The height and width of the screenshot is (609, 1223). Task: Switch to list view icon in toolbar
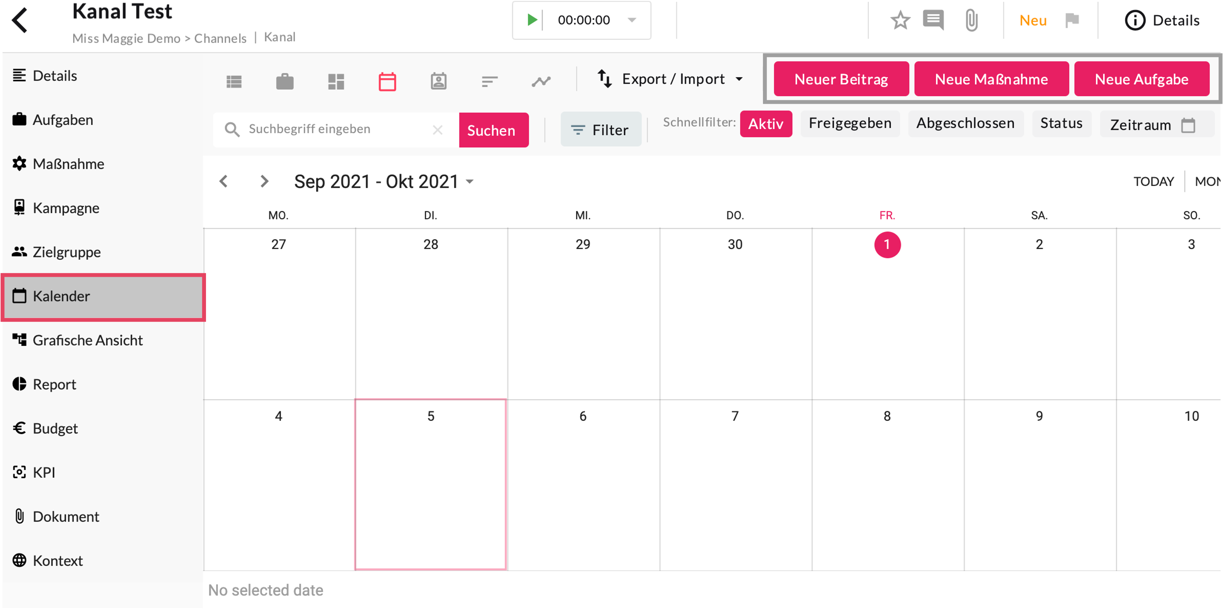(234, 82)
